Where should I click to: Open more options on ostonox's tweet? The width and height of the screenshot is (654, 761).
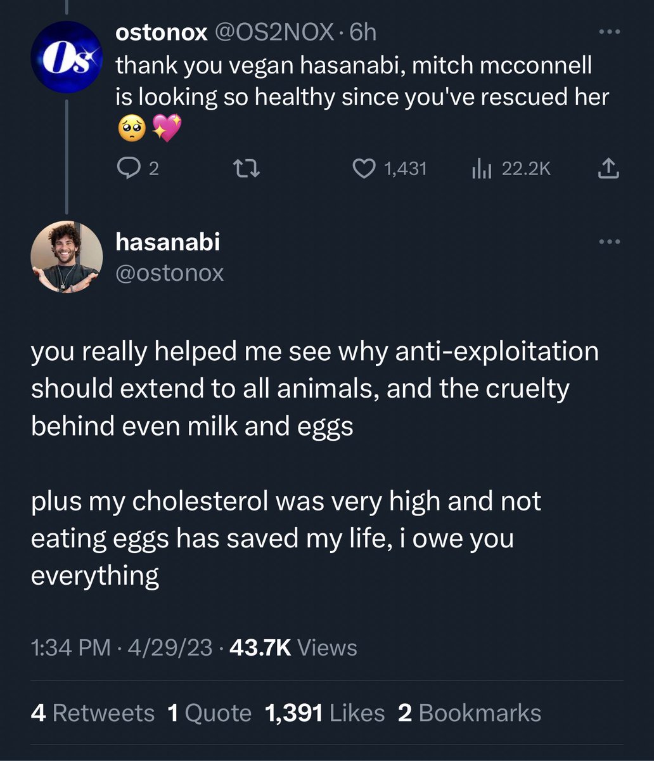pyautogui.click(x=609, y=32)
